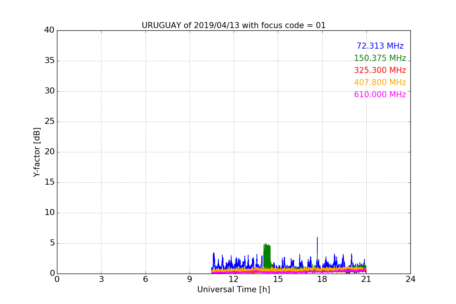Click the x-axis tick label 9

(190, 279)
